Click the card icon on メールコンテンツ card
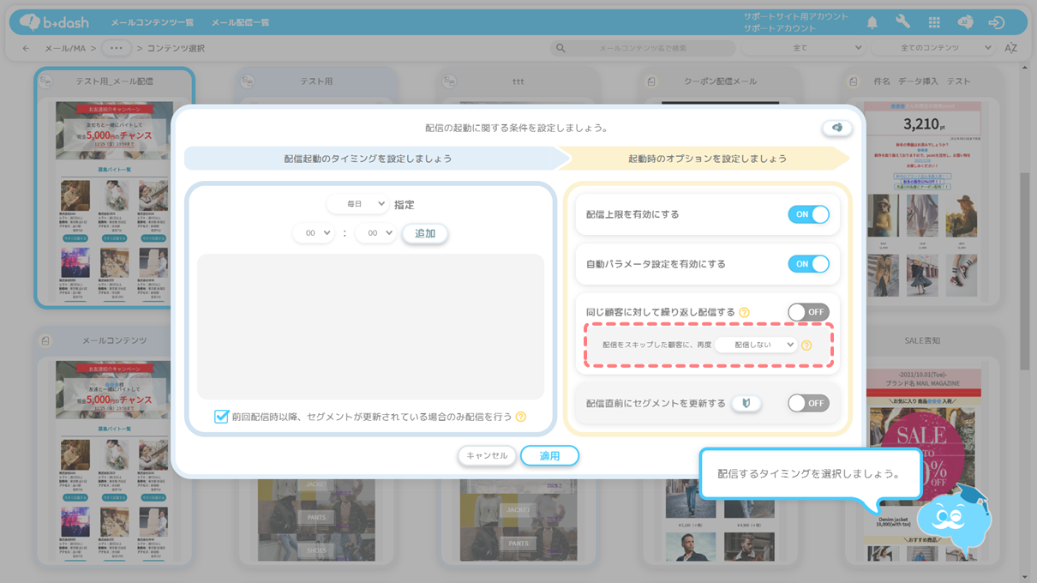Screen dimensions: 1037x583 [45, 340]
